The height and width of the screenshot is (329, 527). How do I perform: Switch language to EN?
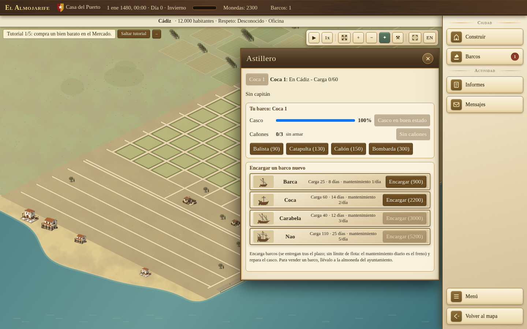(x=430, y=38)
